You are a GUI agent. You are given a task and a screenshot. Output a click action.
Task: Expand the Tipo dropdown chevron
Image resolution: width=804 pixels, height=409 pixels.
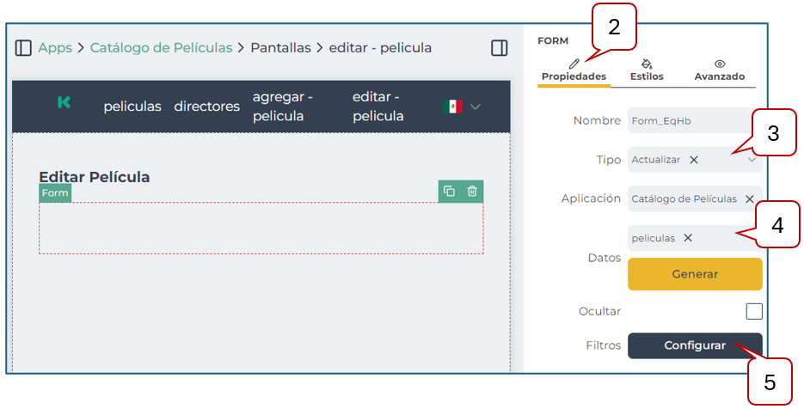[752, 160]
